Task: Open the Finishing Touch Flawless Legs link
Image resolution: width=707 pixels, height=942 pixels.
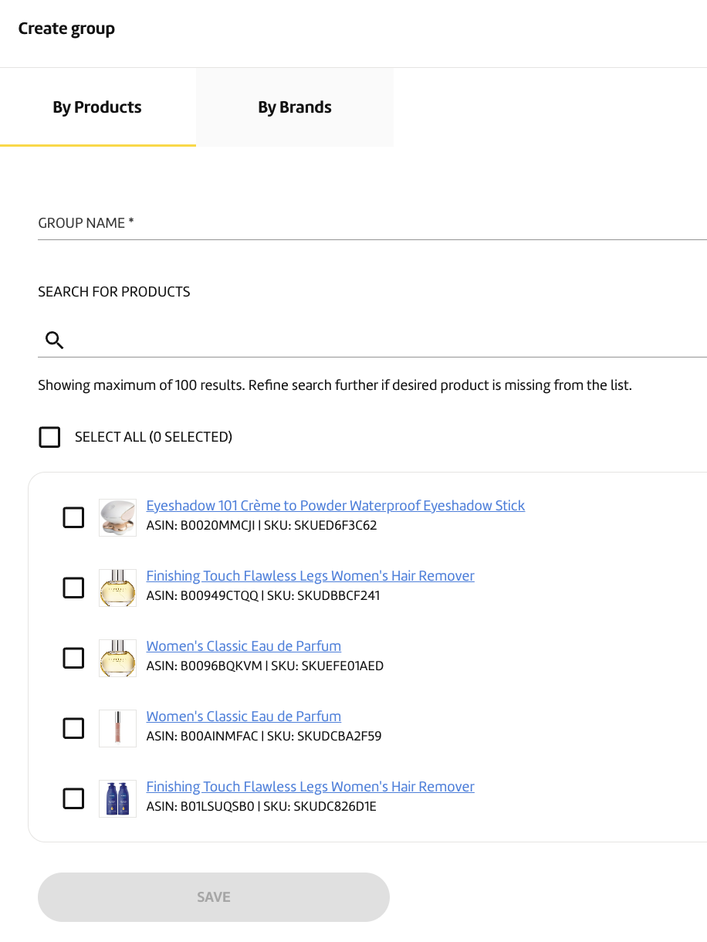Action: (x=310, y=575)
